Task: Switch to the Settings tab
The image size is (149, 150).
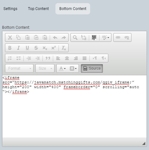Action: [x=10, y=9]
